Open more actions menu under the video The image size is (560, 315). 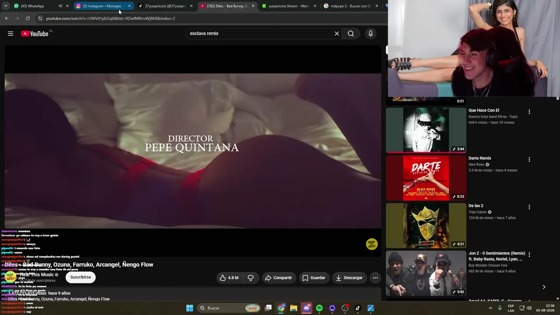tap(375, 278)
